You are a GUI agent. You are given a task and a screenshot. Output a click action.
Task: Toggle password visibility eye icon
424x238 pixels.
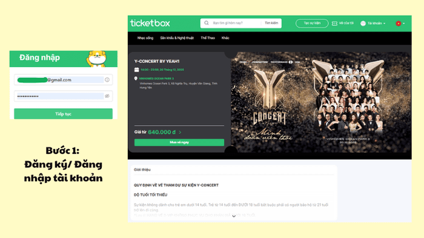click(107, 96)
